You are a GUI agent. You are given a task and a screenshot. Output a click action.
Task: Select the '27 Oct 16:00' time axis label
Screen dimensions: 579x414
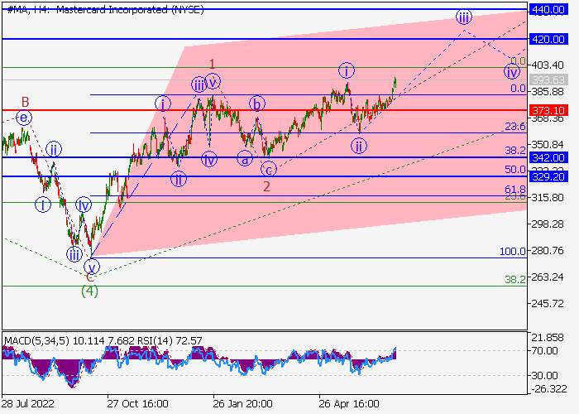[138, 404]
